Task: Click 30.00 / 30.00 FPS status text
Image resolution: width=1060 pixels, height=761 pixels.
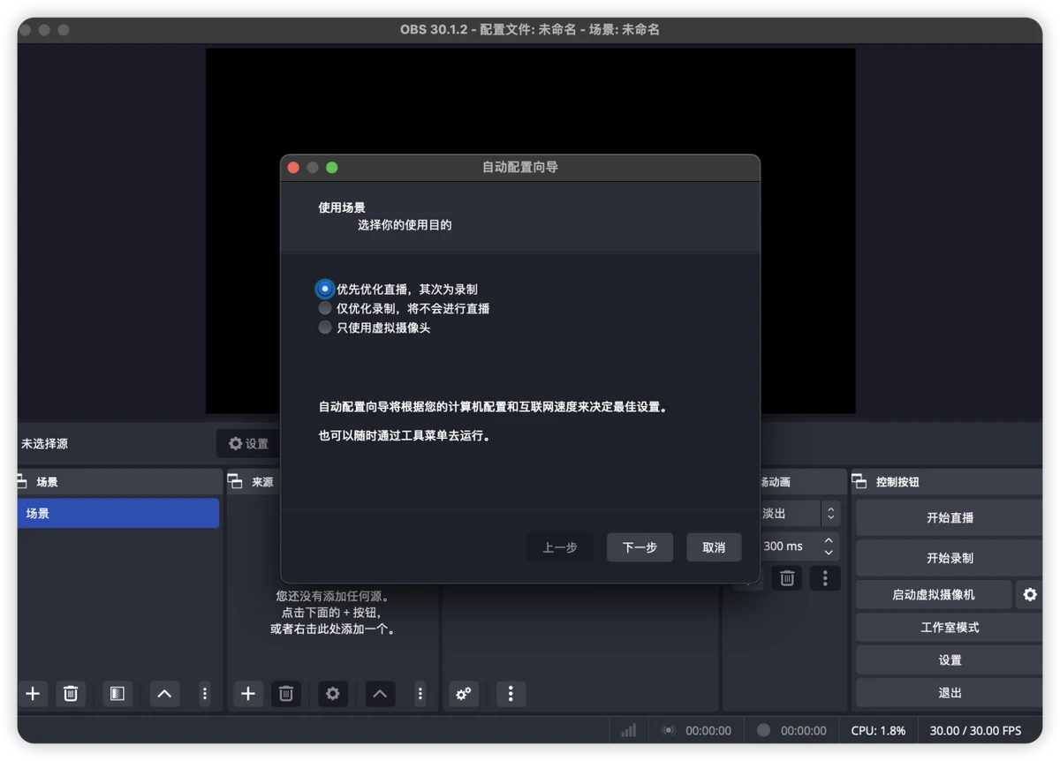Action: pos(975,730)
